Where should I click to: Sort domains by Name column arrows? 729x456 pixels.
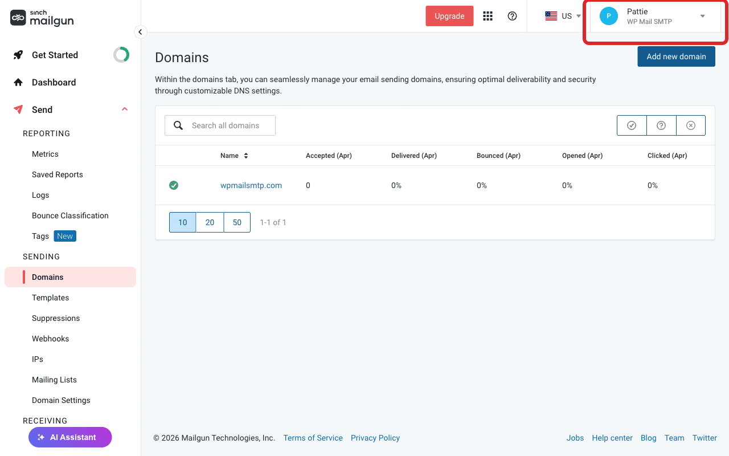246,156
